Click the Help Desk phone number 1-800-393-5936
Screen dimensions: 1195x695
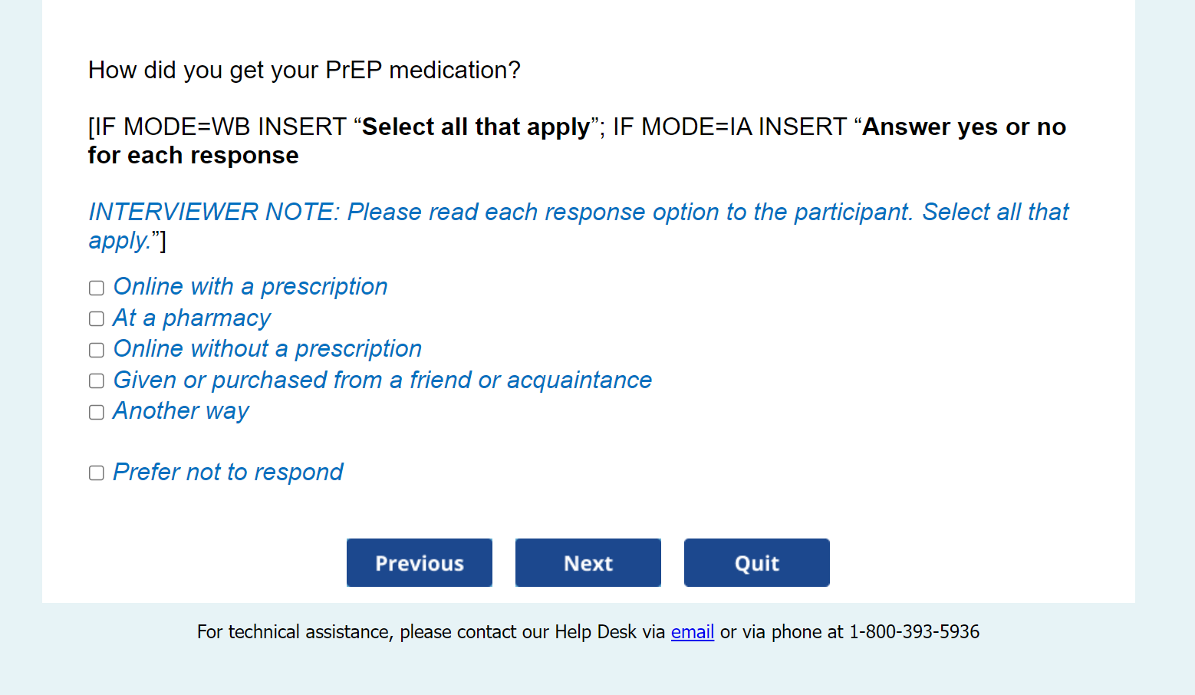click(x=914, y=632)
